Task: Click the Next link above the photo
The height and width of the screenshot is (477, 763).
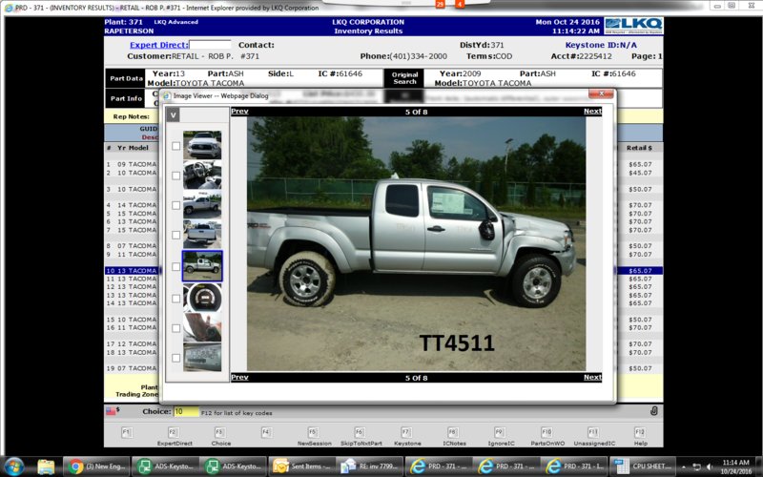Action: [592, 111]
